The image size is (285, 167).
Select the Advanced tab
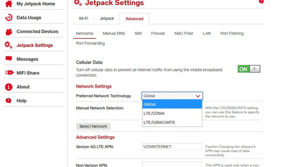tap(134, 19)
